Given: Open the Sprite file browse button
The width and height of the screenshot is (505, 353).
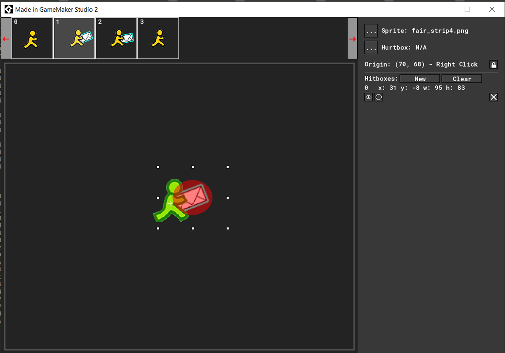Looking at the screenshot, I should (x=371, y=31).
